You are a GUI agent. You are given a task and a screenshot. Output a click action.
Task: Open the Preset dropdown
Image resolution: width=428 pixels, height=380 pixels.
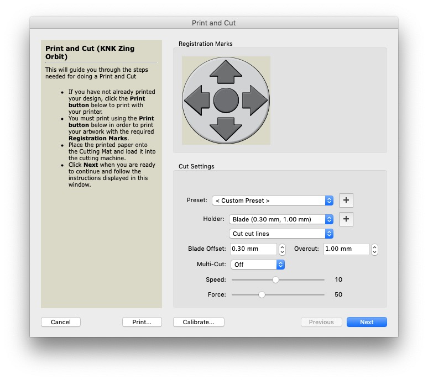[273, 200]
